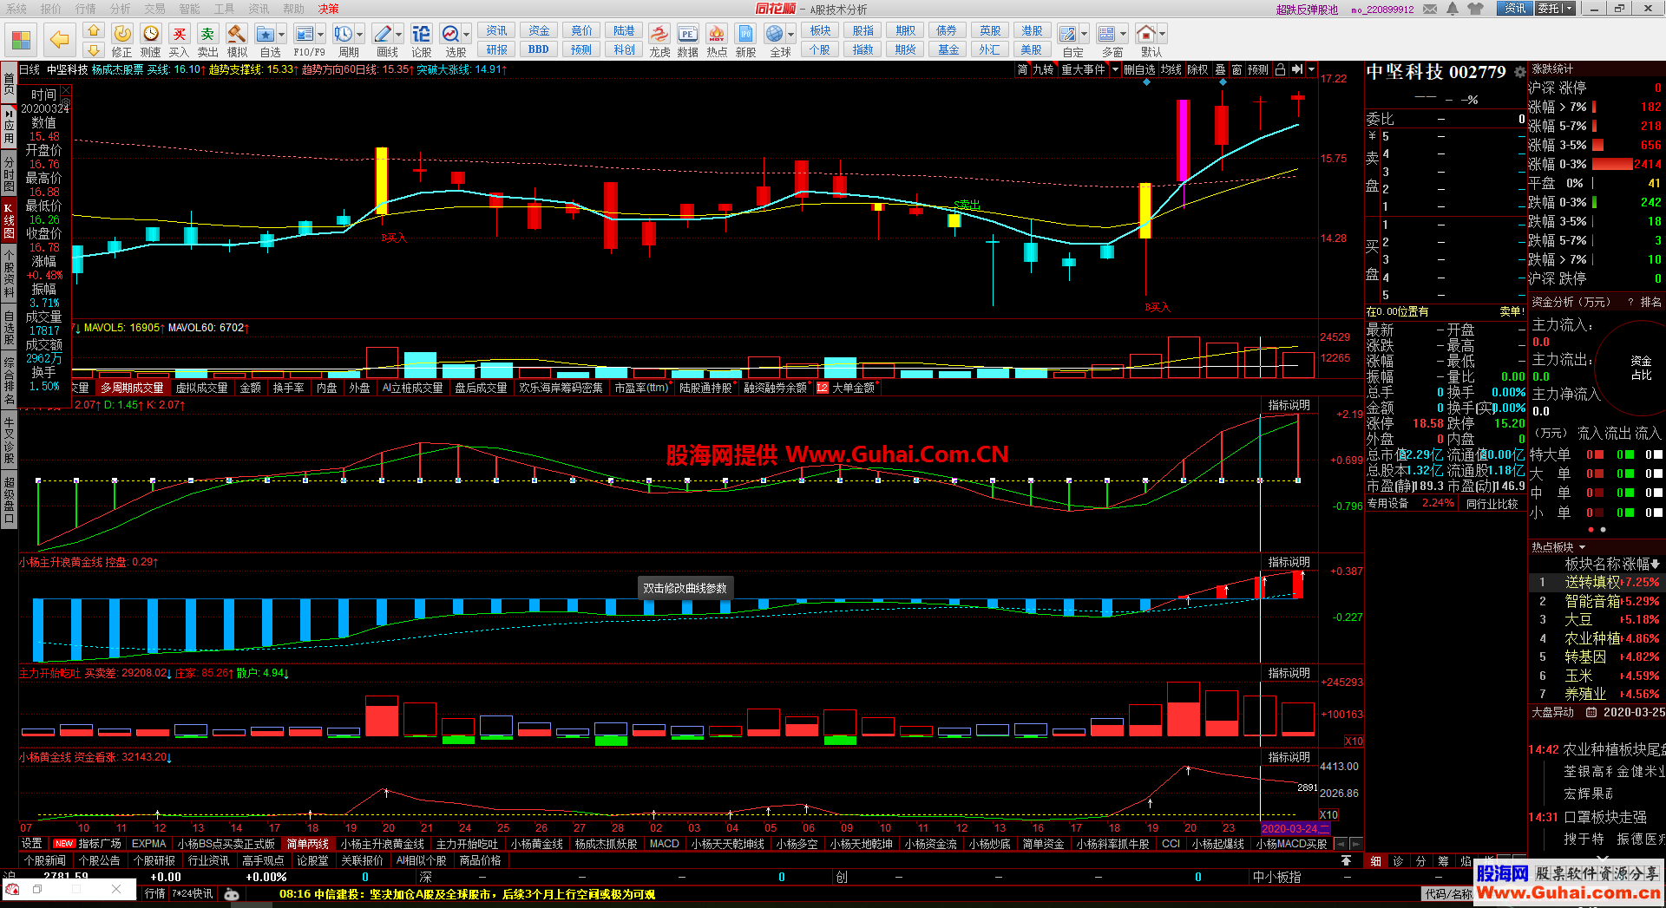Image resolution: width=1666 pixels, height=908 pixels.
Task: Select the 2020-03-24 date marker on timeline
Action: (x=1294, y=828)
